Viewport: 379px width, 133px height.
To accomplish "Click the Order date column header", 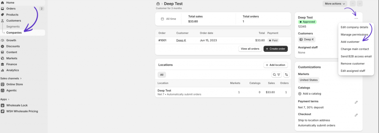I will coord(207,33).
